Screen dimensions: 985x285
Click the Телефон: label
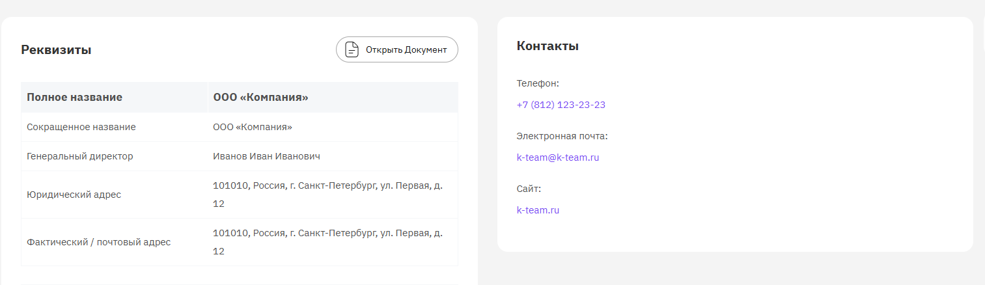point(538,83)
